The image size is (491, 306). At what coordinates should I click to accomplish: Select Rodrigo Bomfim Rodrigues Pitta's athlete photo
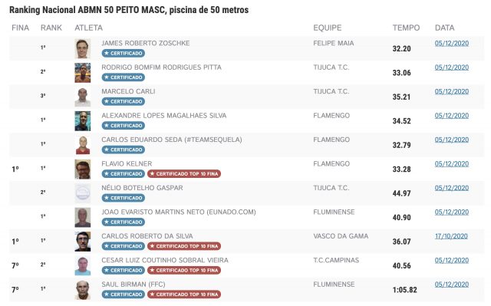[83, 73]
